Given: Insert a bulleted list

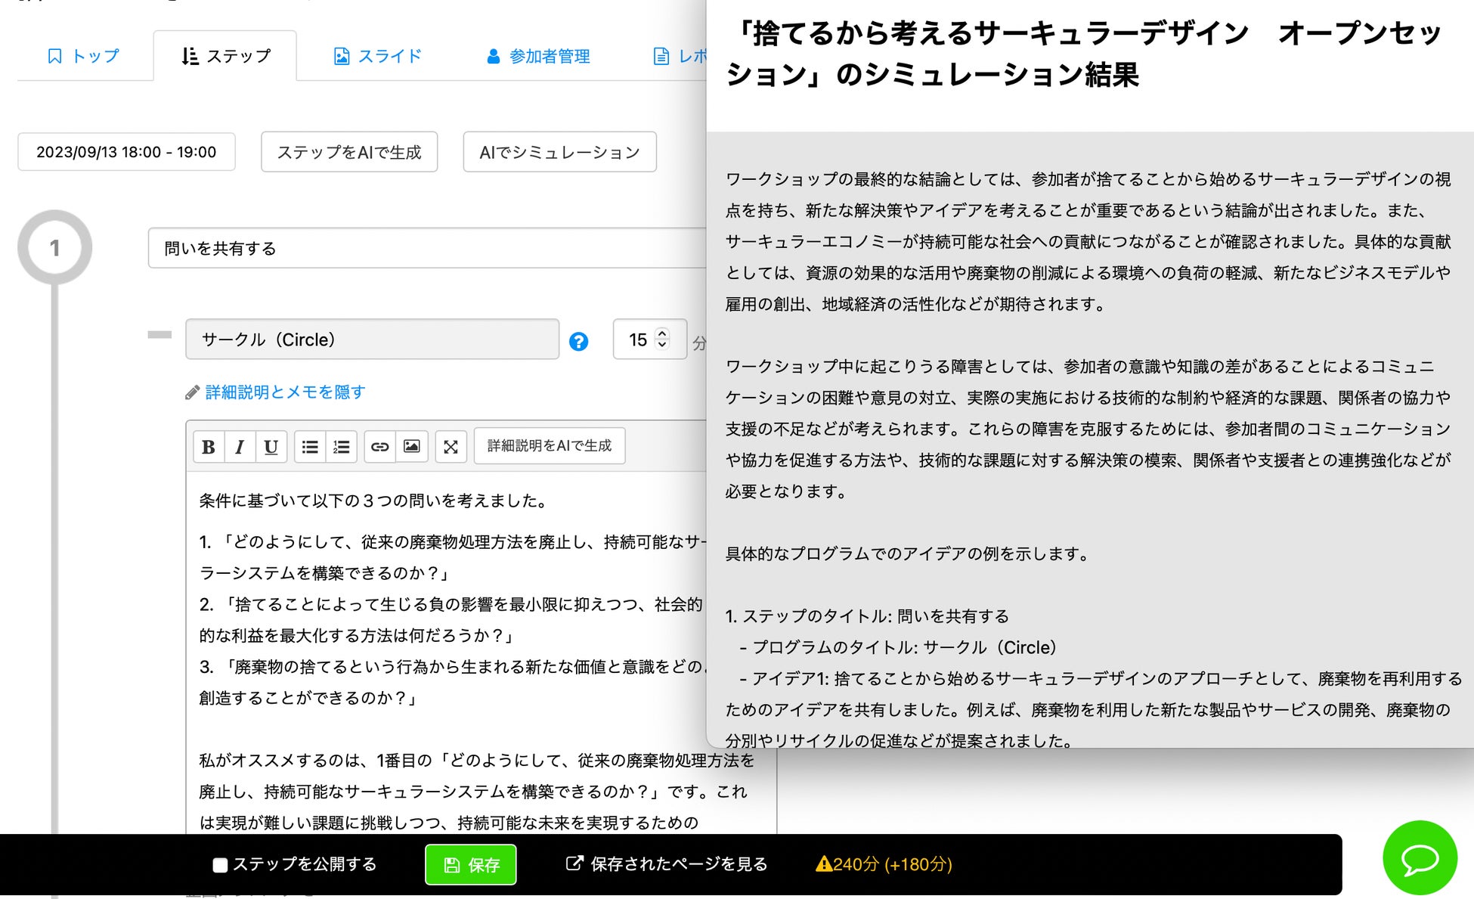Looking at the screenshot, I should click(x=310, y=446).
